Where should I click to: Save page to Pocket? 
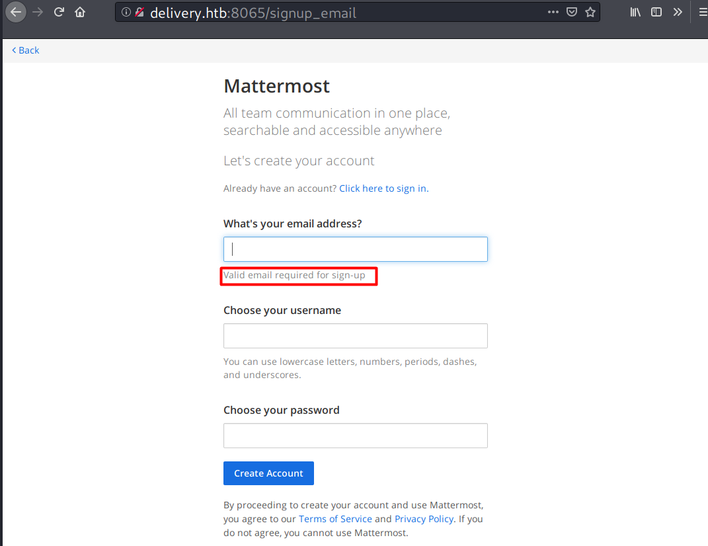pos(572,12)
